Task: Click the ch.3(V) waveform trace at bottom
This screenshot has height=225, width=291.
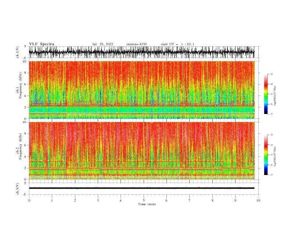Action: click(141, 188)
